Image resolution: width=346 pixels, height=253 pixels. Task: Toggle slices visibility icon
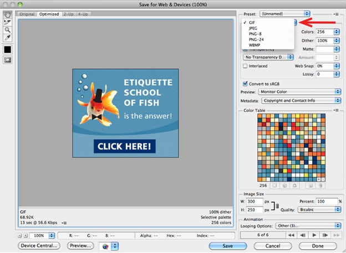(8, 60)
